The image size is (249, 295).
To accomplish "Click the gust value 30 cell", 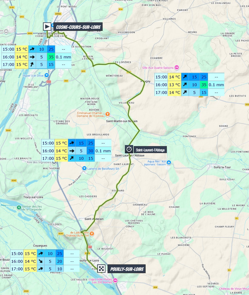I will [x=91, y=151].
